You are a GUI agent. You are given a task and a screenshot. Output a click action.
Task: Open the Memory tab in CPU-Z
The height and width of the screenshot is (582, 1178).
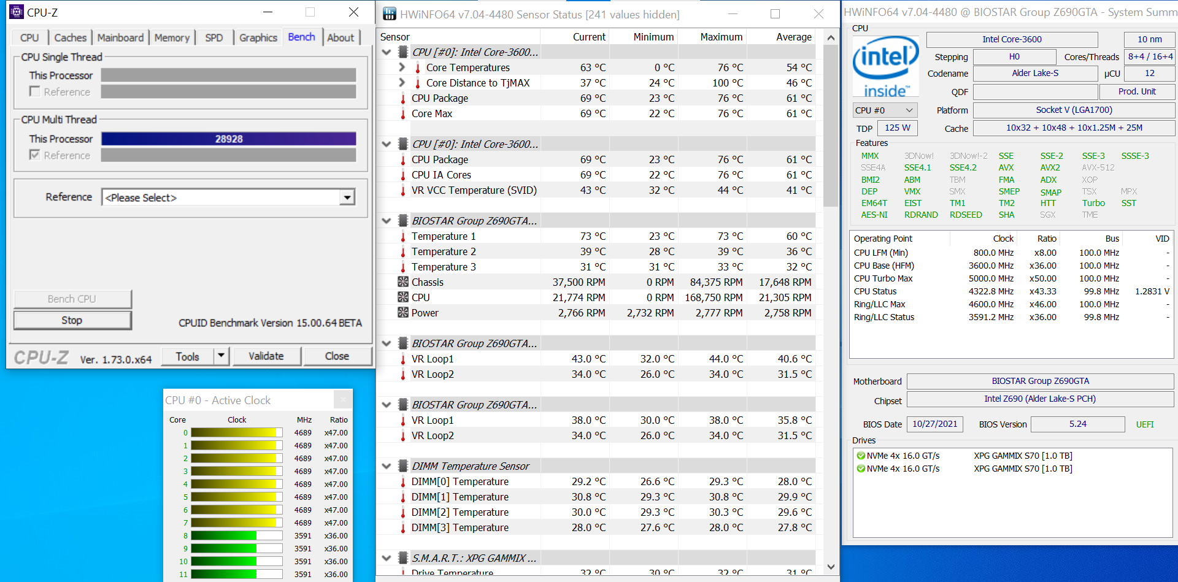(172, 37)
